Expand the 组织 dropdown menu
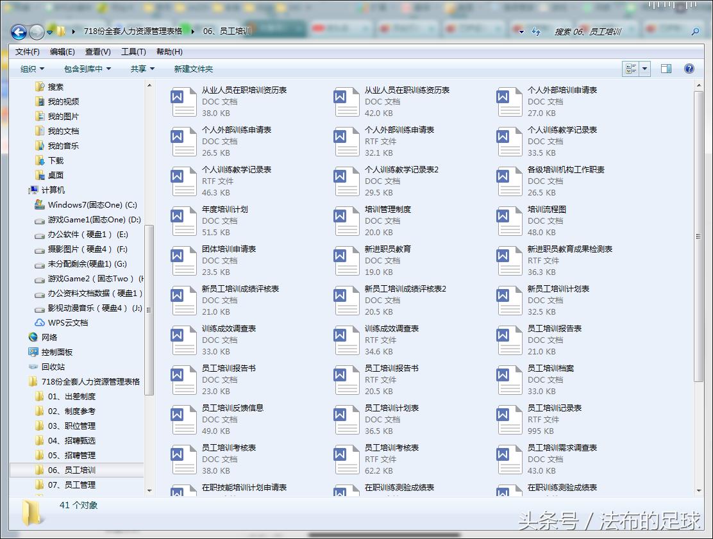713x539 pixels. click(31, 69)
